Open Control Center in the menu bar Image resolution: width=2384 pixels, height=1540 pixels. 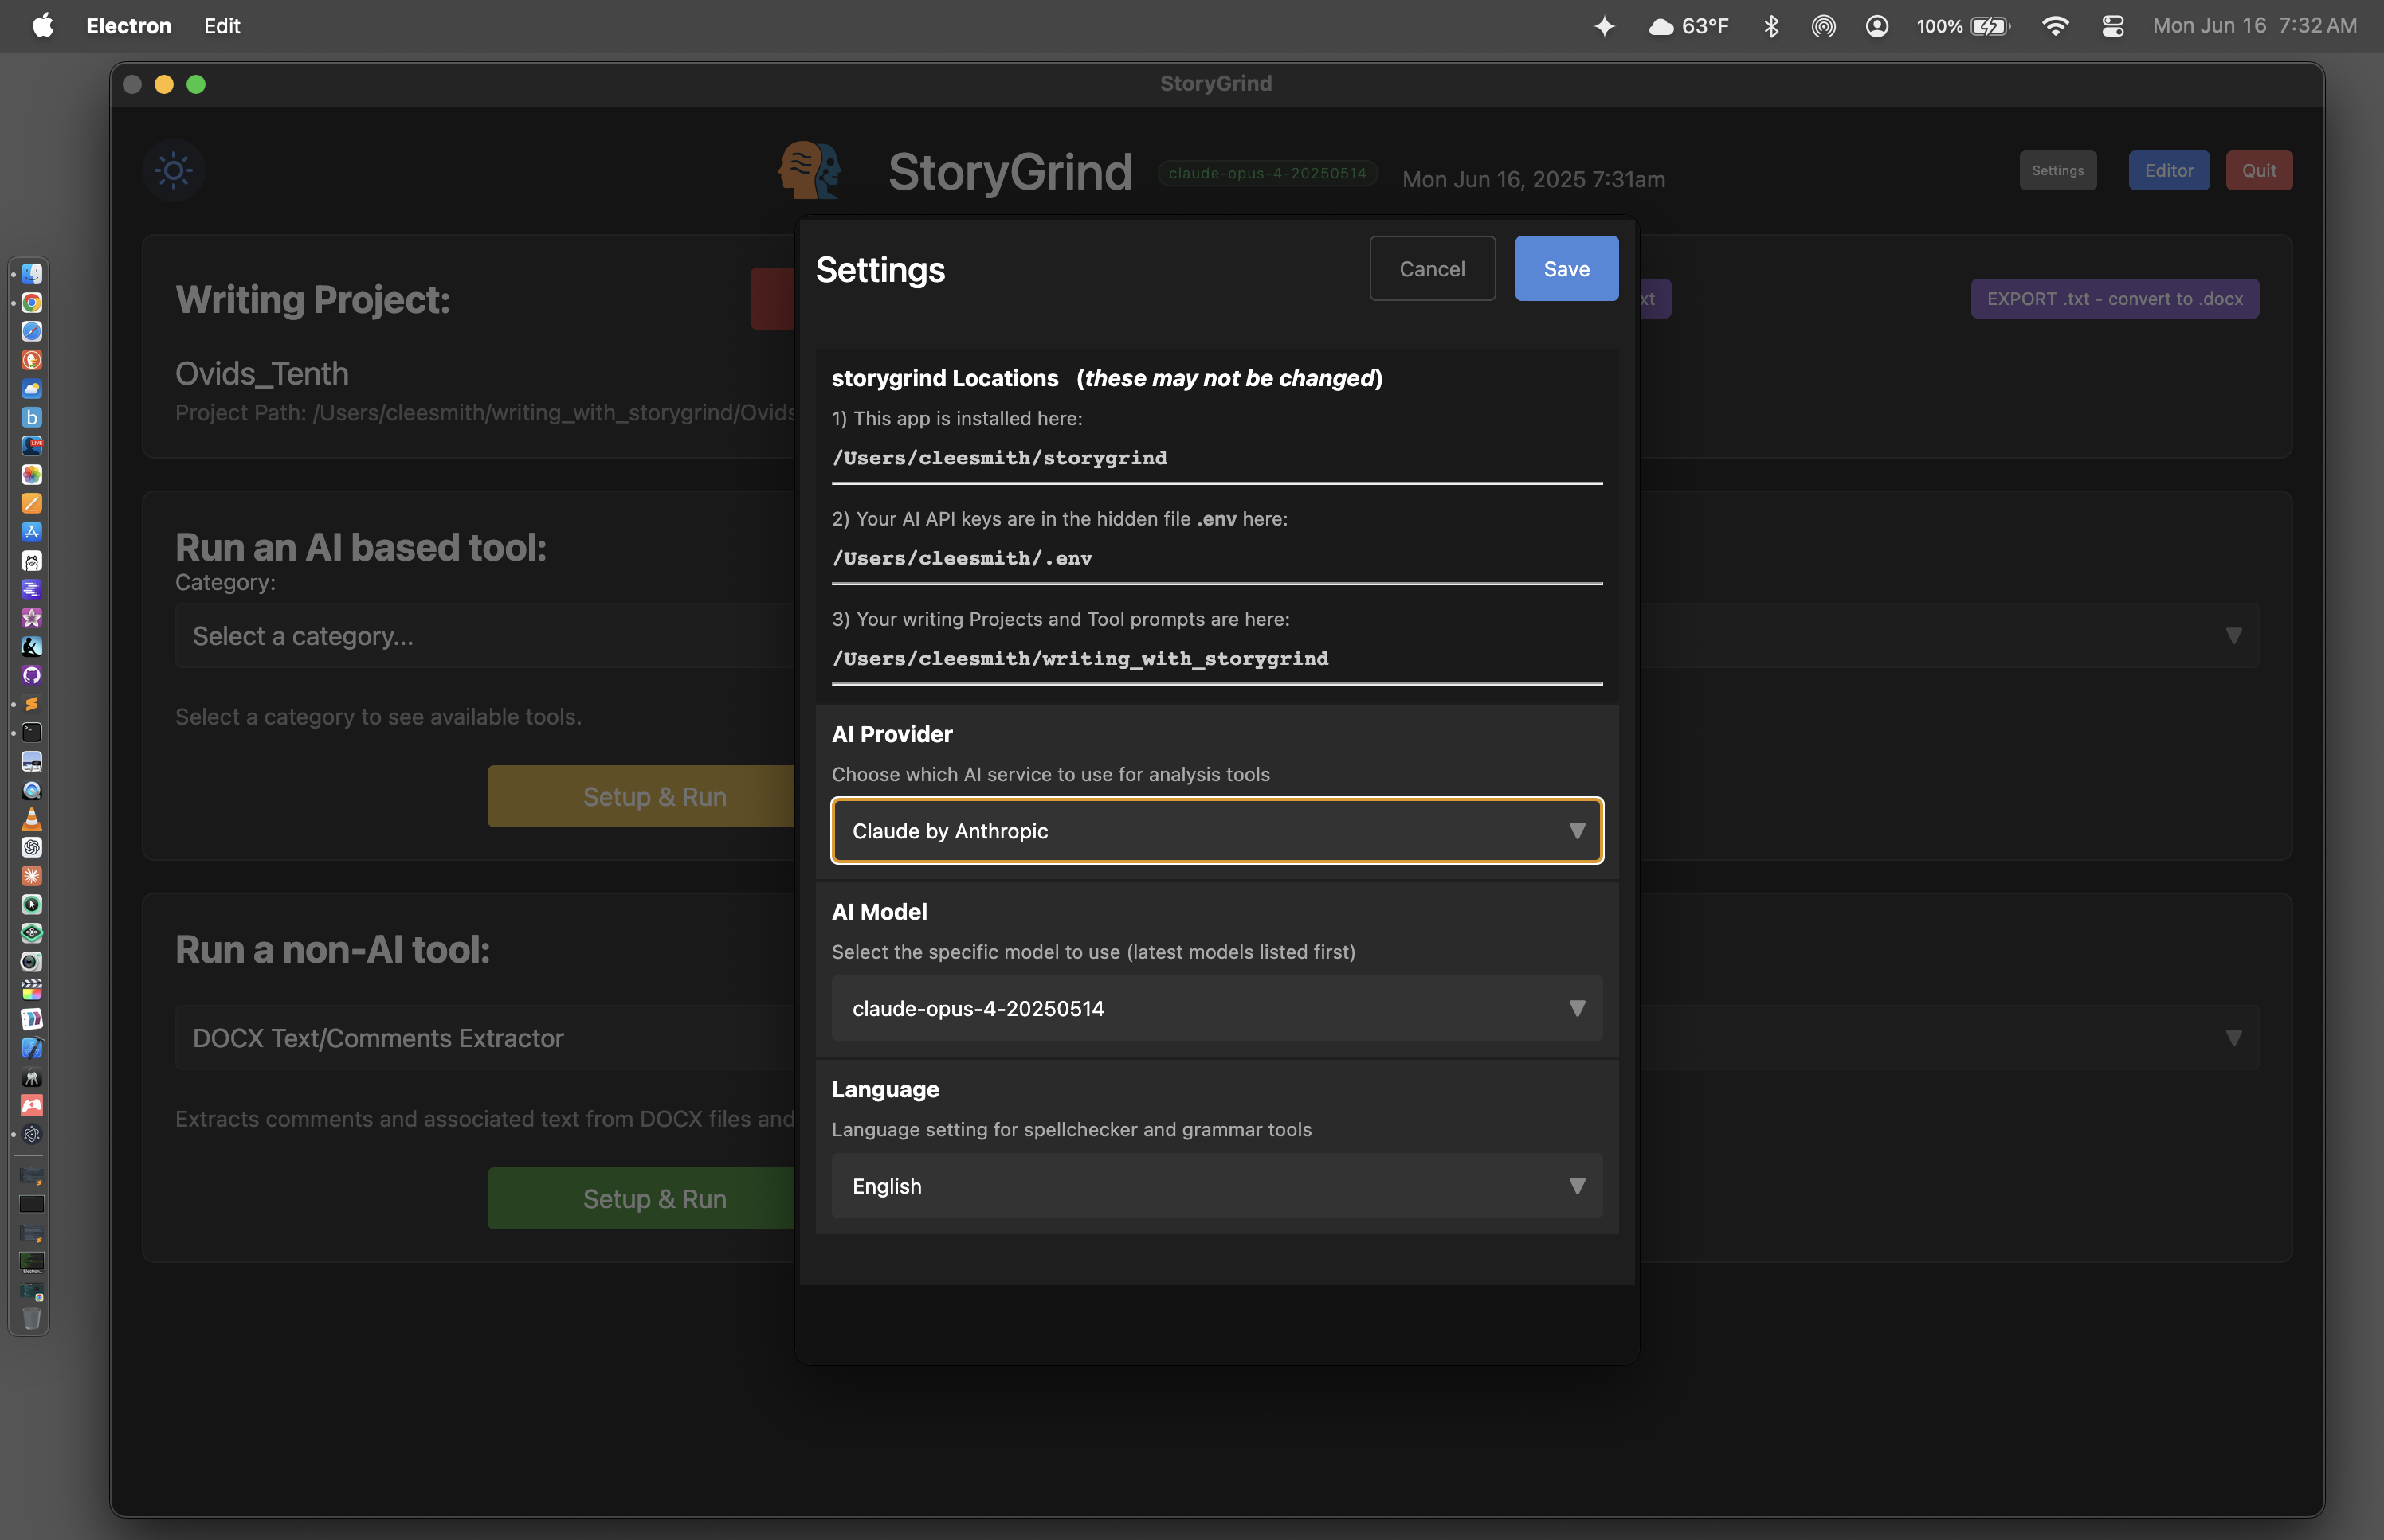[x=2113, y=26]
